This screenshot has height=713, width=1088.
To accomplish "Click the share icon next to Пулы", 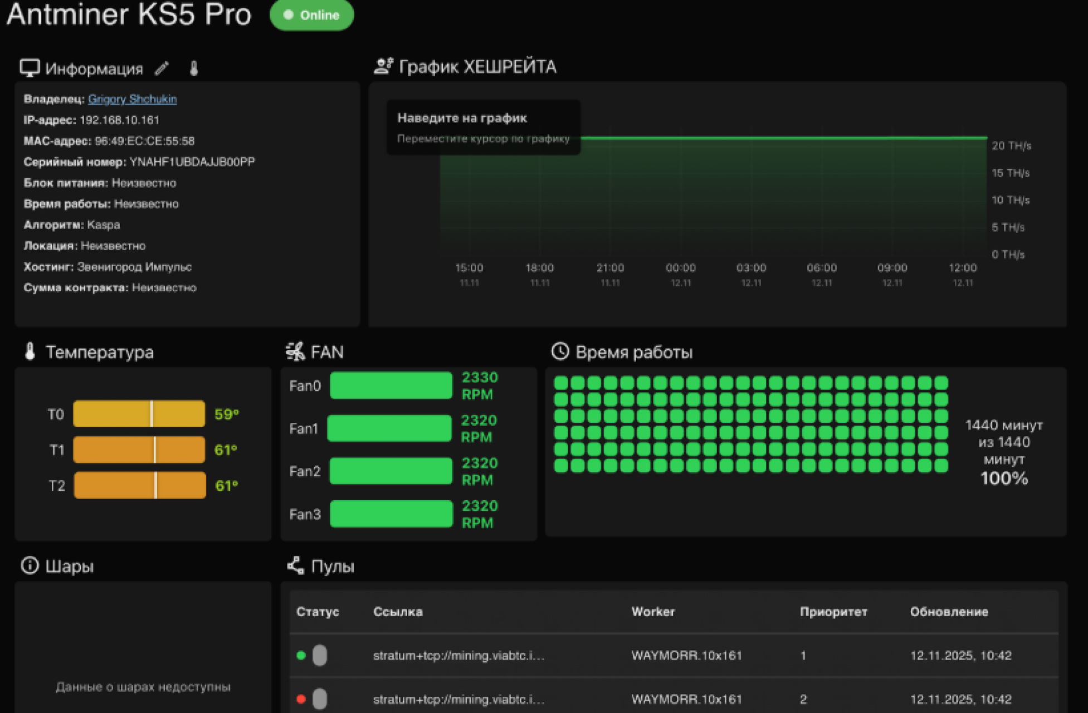I will point(295,565).
